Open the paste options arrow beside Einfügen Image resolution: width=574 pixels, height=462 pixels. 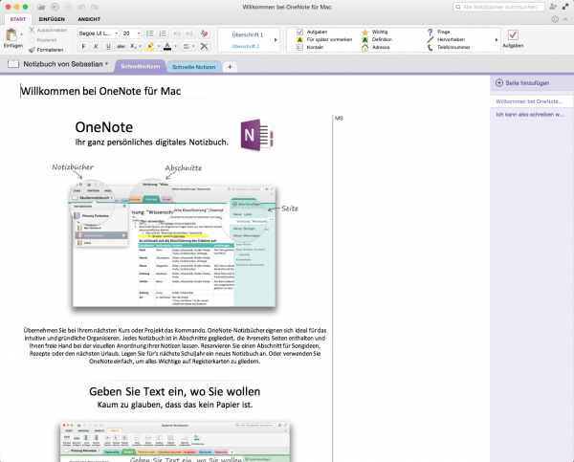coord(22,34)
